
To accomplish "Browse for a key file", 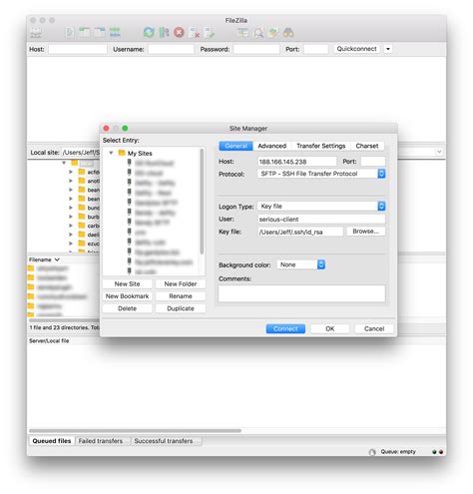I will click(x=365, y=232).
